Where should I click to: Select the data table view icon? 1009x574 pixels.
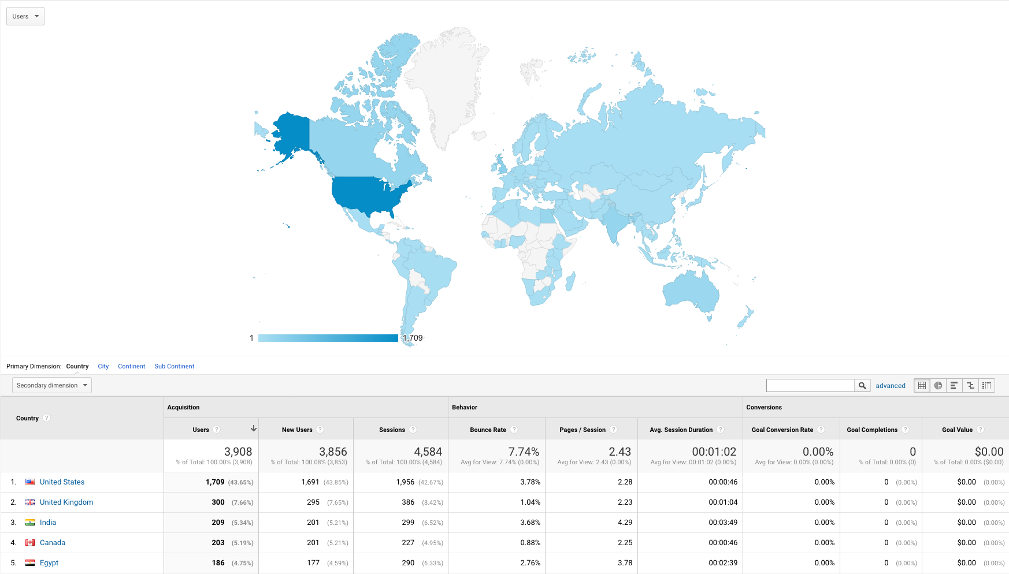(x=922, y=385)
